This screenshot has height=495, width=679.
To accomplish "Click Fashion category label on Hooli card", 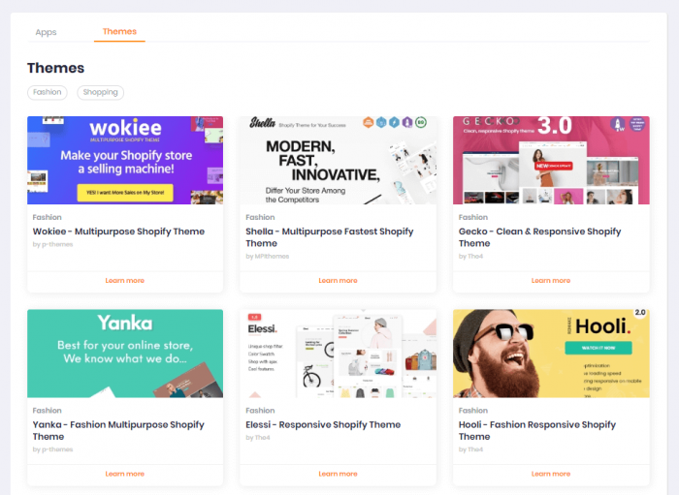I will (x=473, y=411).
